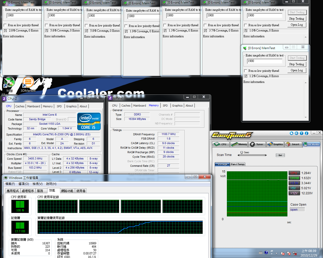
Task: Click Stop Testing in 1.2% Coverage MemTest
Action: (x=297, y=64)
